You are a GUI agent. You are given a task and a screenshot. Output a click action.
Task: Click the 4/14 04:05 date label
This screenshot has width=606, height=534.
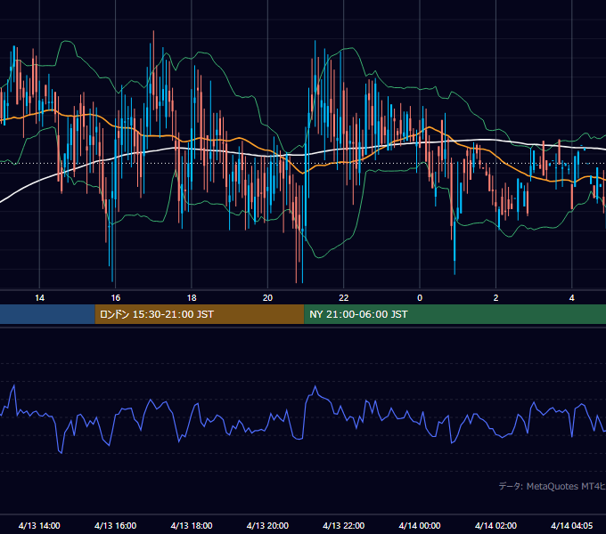pos(571,525)
